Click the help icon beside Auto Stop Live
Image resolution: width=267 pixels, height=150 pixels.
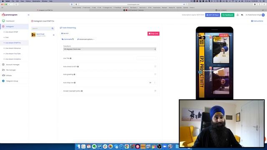(x=75, y=82)
